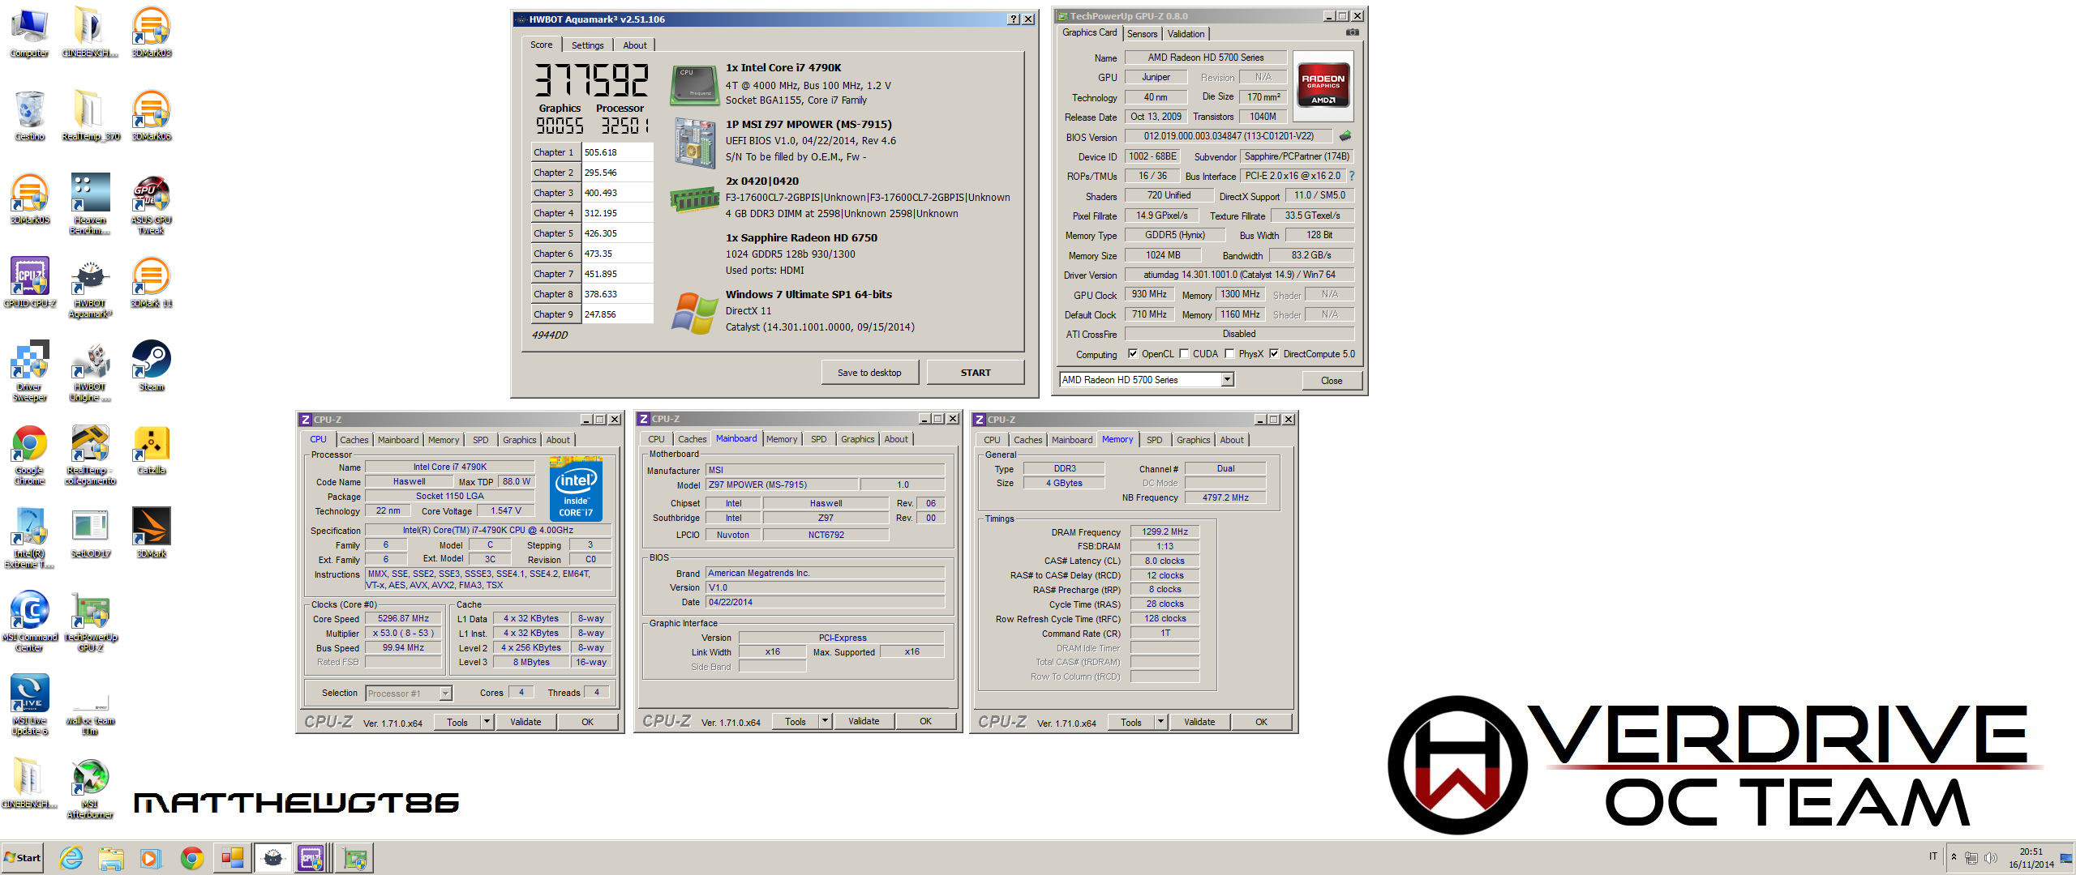Launch SetLOD17 desktop shortcut

[x=90, y=533]
